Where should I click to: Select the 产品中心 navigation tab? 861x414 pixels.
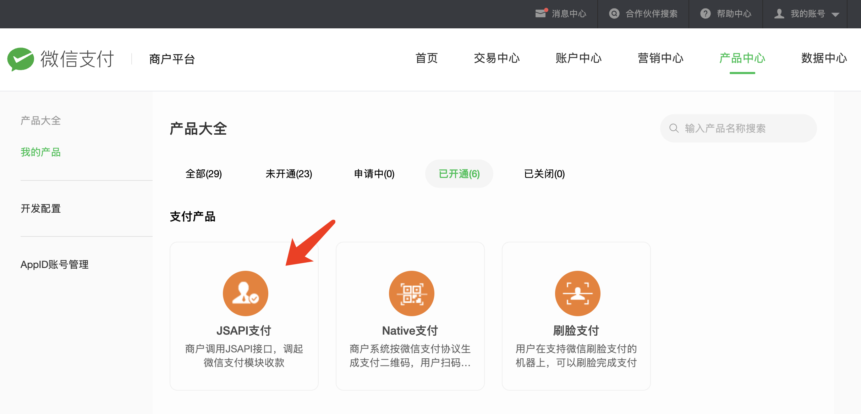tap(742, 58)
